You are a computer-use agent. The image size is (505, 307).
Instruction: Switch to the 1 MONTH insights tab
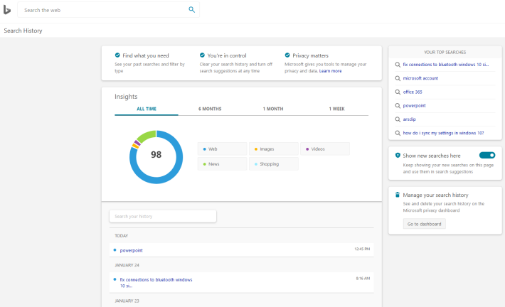click(x=273, y=109)
